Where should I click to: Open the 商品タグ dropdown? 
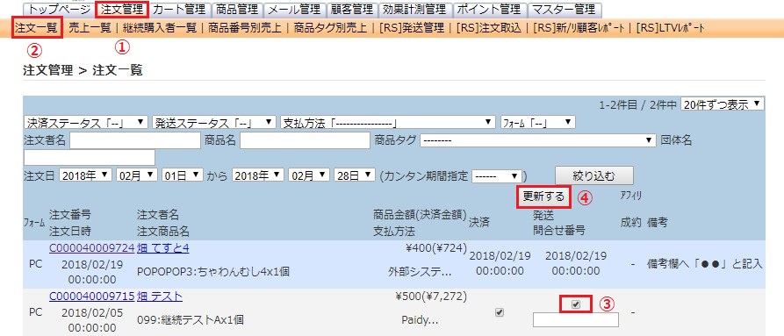pos(538,140)
